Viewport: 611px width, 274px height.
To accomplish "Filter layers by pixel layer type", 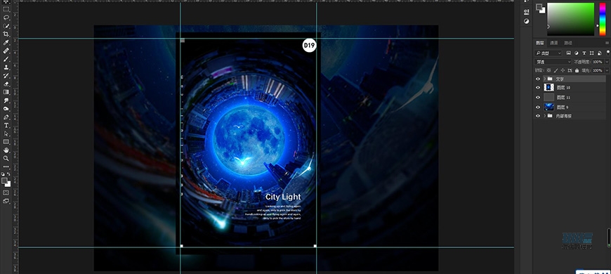I will (569, 53).
